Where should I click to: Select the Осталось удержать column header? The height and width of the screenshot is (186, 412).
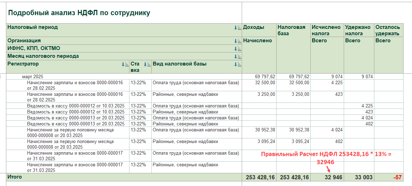388,30
